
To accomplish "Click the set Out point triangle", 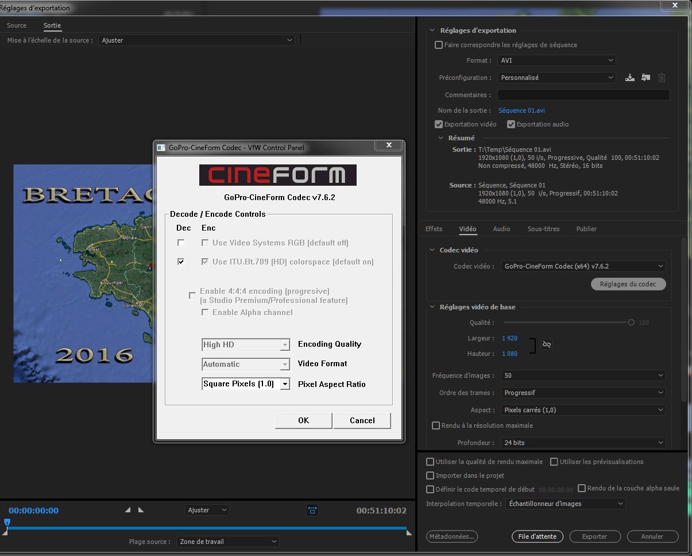I will (141, 510).
